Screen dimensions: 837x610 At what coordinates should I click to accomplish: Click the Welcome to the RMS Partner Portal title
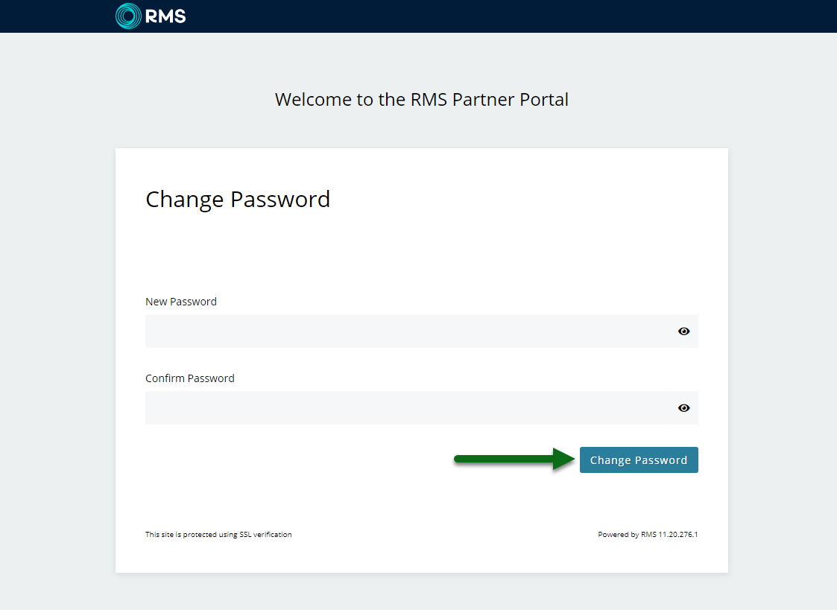click(x=422, y=100)
